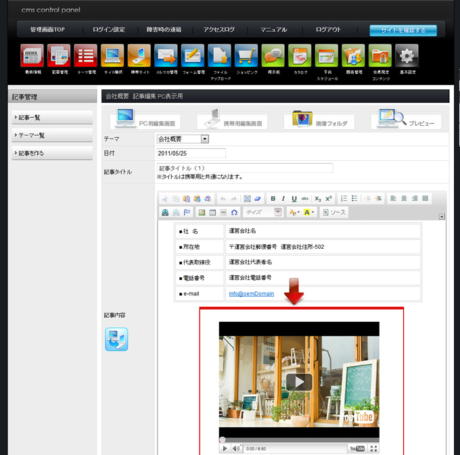Open the 会員限定コンテンツ lock icon
Screen dimensions: 460x455
pyautogui.click(x=379, y=56)
